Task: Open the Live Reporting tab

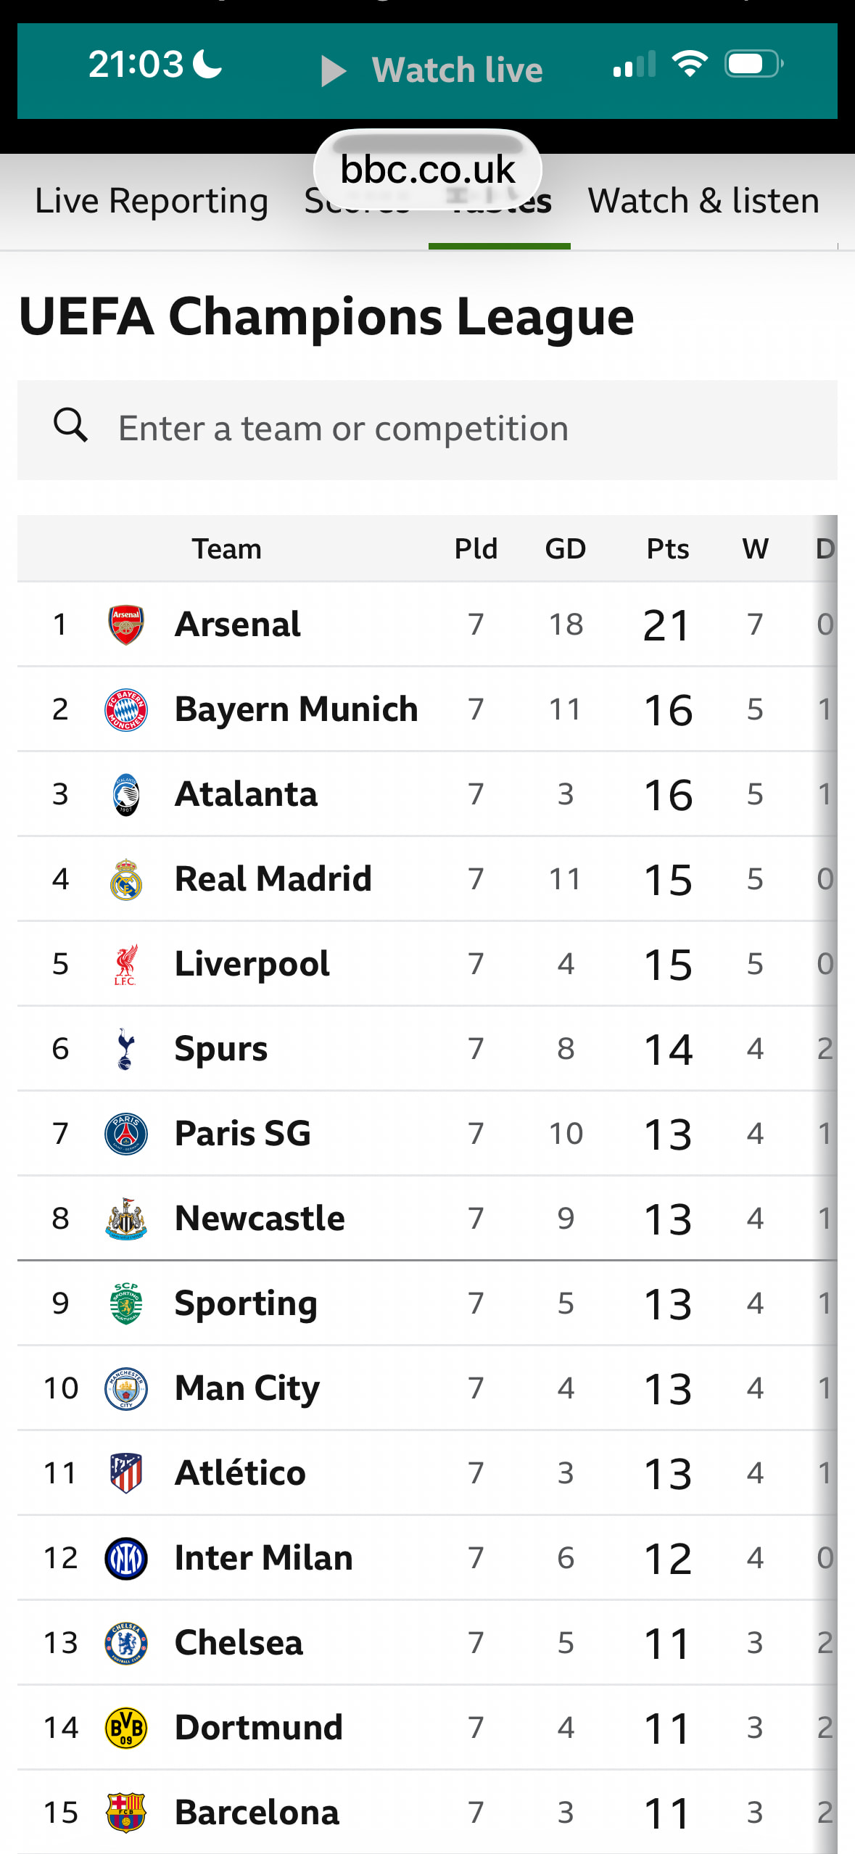Action: (x=152, y=201)
